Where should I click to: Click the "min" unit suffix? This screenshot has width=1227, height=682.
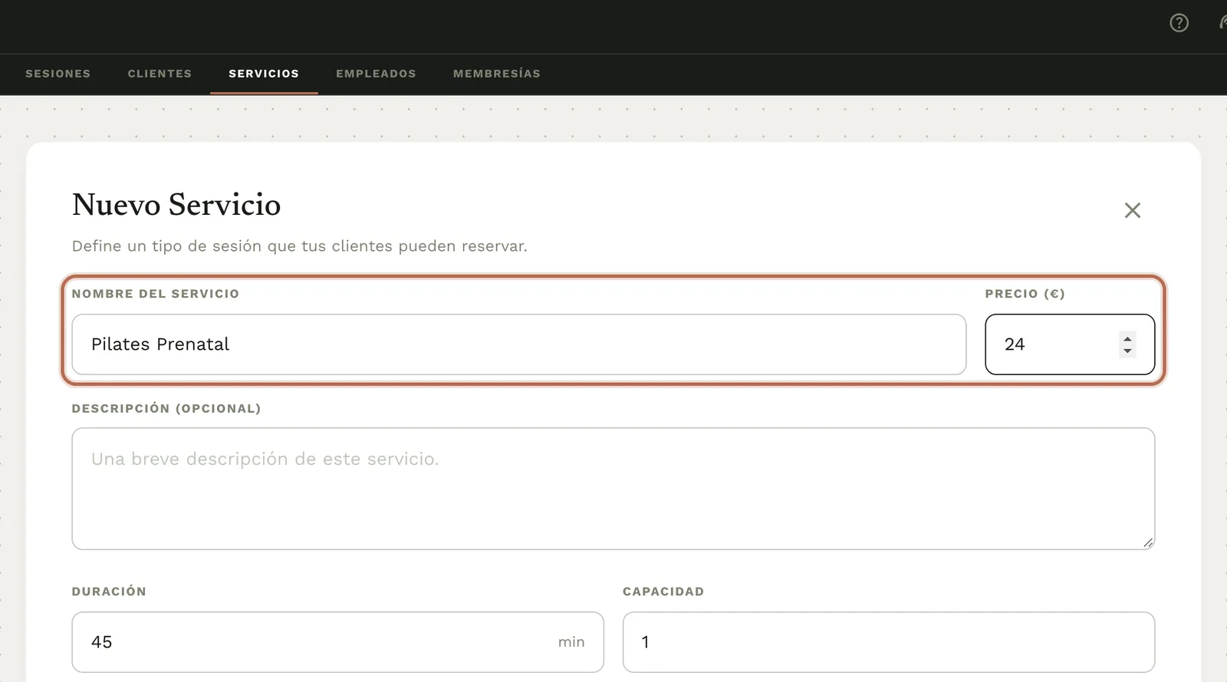click(x=571, y=642)
